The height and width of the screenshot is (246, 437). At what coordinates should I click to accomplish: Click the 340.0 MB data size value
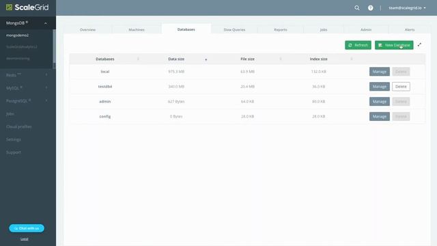pyautogui.click(x=176, y=87)
